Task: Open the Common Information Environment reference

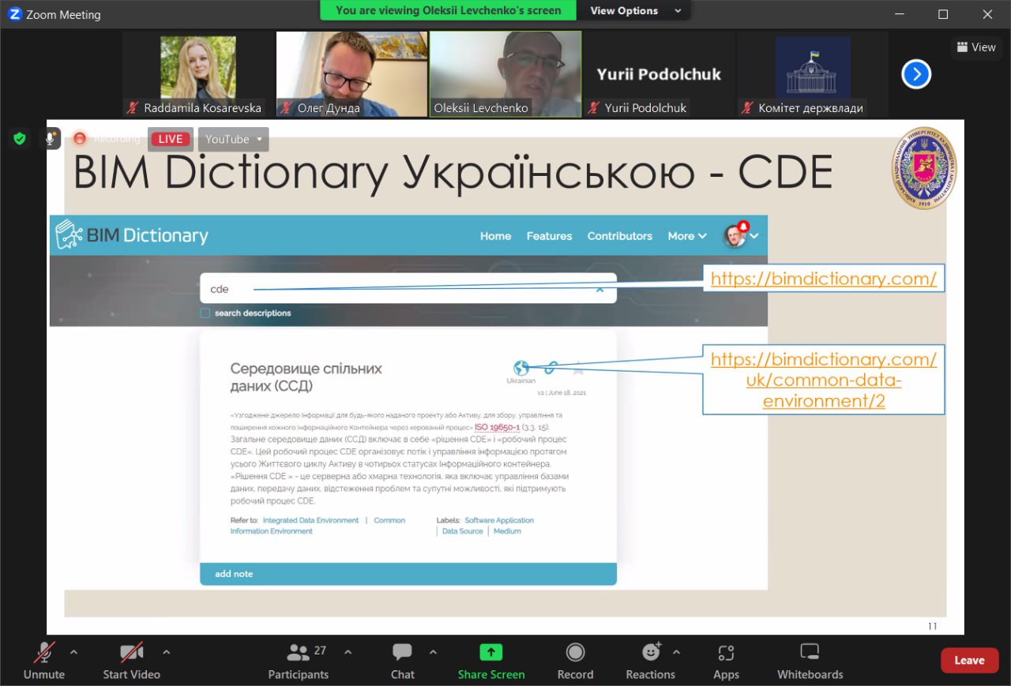Action: [318, 526]
